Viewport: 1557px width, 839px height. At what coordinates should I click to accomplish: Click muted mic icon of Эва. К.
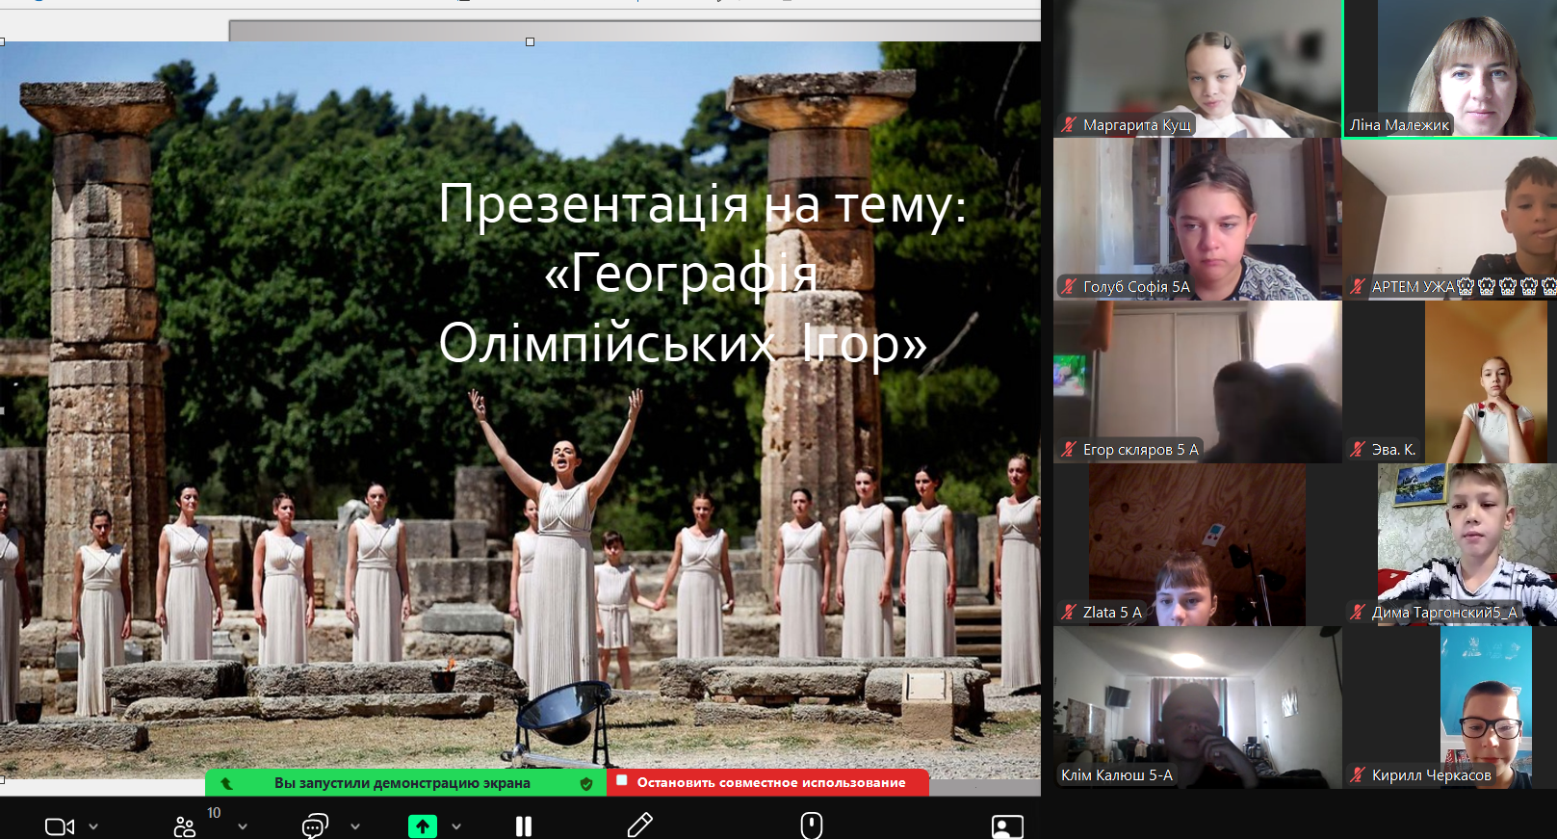[1358, 449]
